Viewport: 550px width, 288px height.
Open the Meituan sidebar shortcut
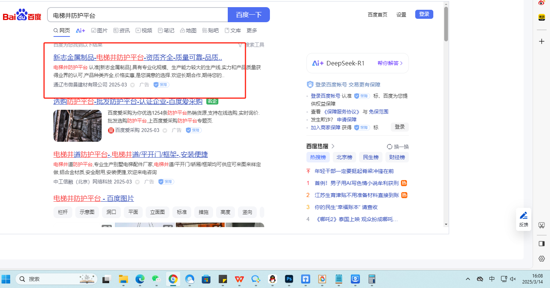click(541, 17)
